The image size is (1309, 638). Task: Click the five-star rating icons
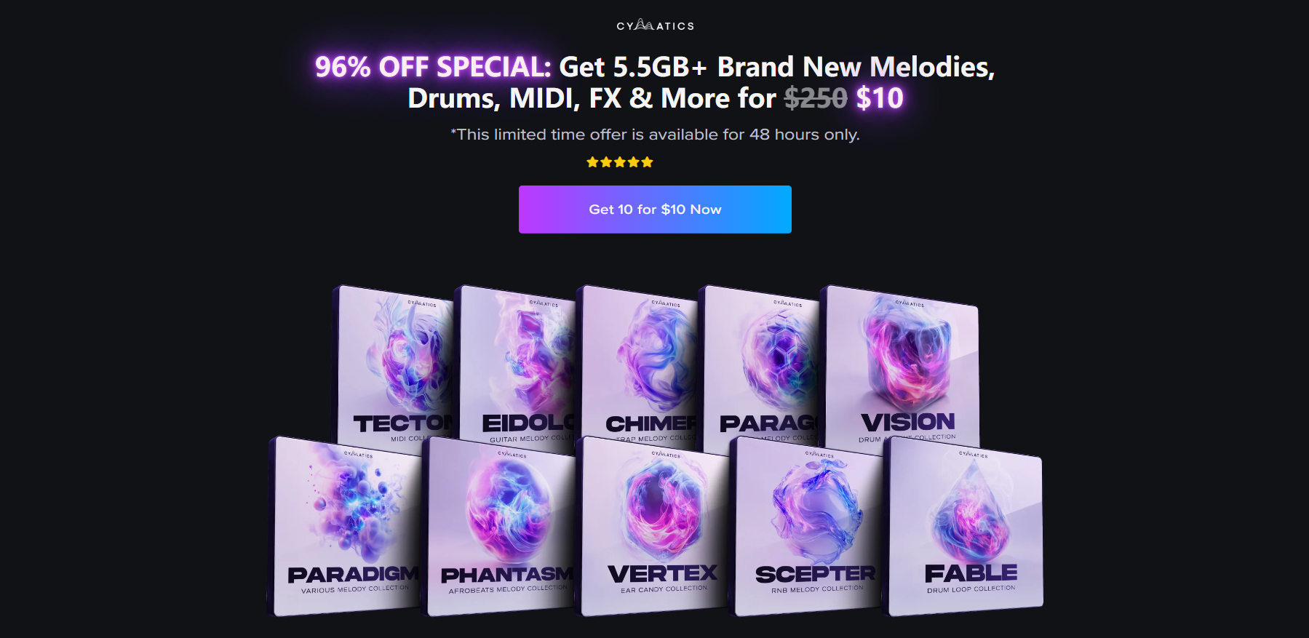click(620, 162)
